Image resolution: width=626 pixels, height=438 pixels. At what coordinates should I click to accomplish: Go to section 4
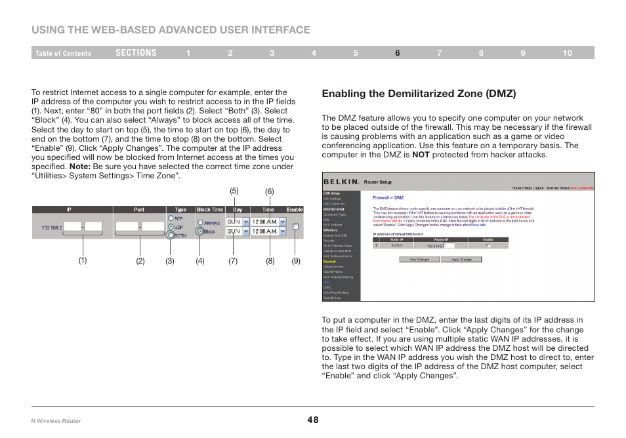point(314,53)
